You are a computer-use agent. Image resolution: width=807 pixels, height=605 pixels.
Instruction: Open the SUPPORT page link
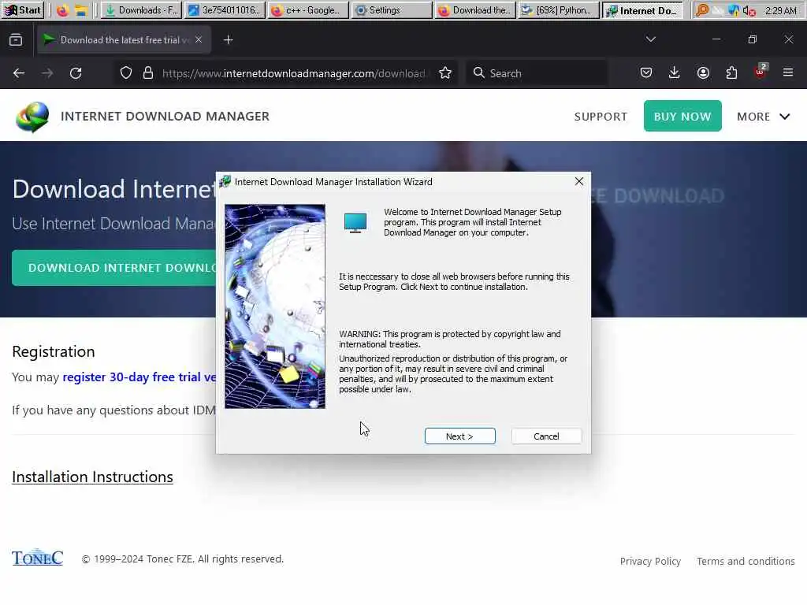point(601,117)
